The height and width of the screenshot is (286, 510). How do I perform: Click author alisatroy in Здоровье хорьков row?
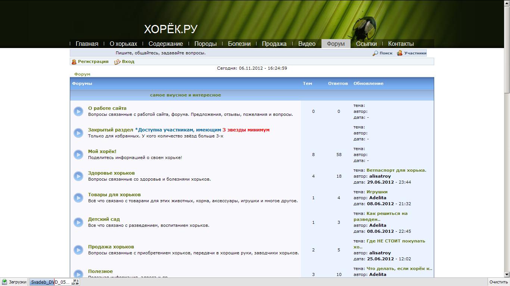[380, 176]
